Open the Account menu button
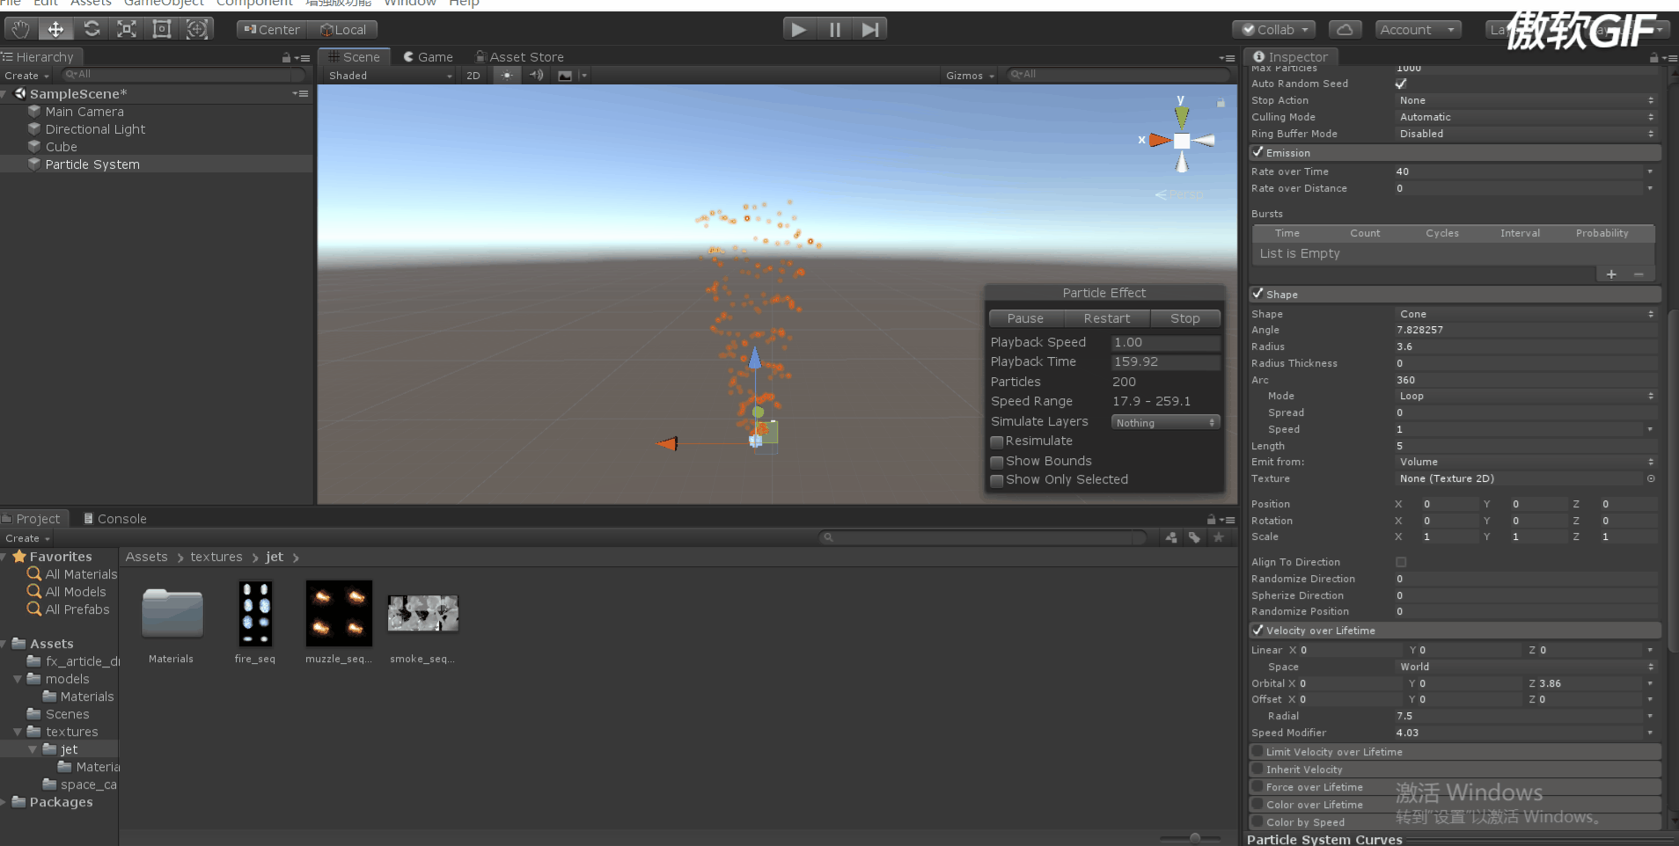 click(1418, 29)
